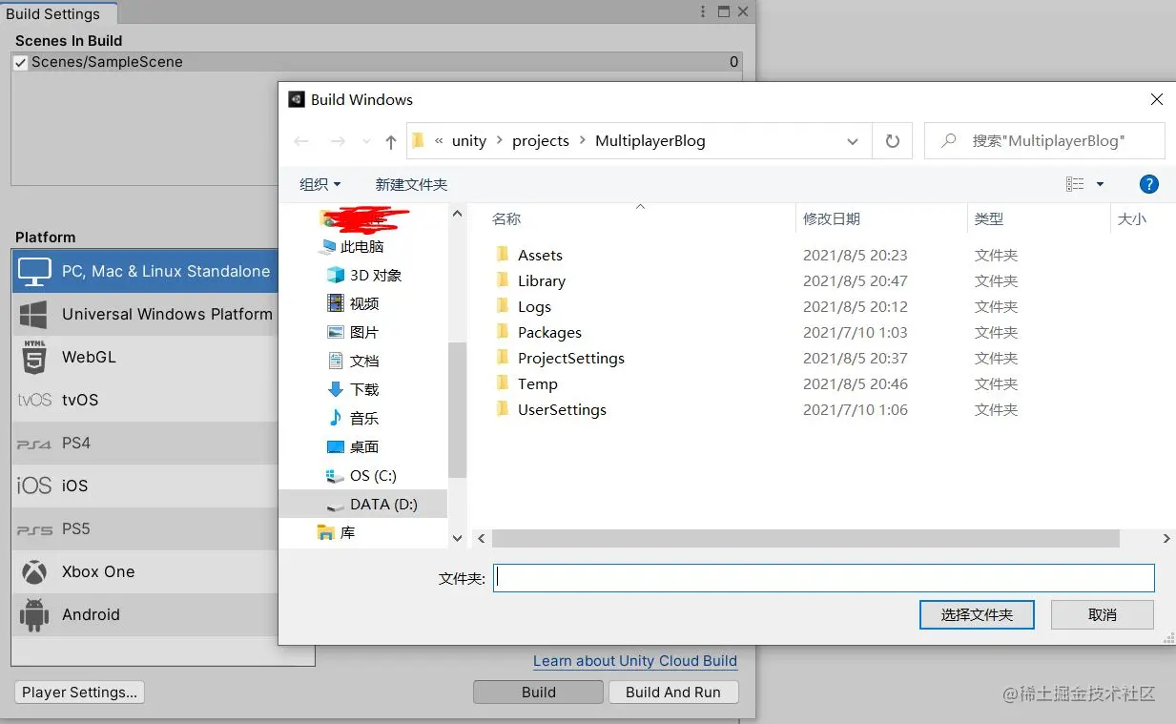Click navigation pane scroll up arrow
Viewport: 1176px width, 724px height.
pyautogui.click(x=457, y=215)
